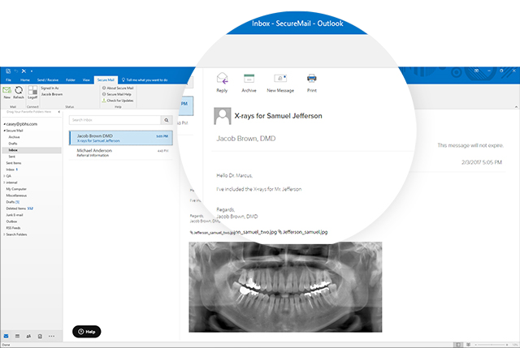The width and height of the screenshot is (520, 348).
Task: Click Tell me what you want to do
Action: point(145,79)
